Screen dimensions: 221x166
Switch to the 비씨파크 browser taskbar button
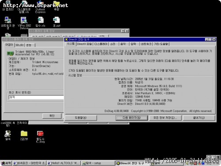tap(30, 163)
